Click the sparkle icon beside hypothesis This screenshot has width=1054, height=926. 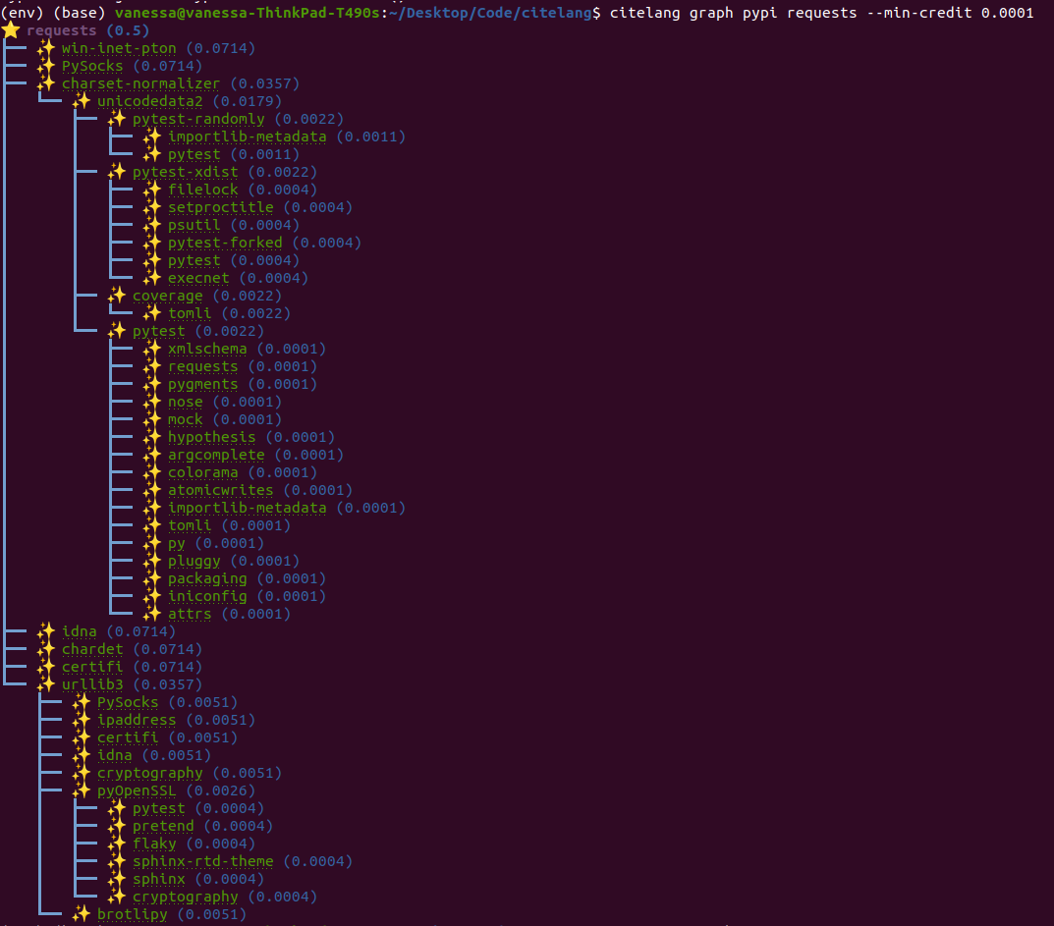(x=152, y=437)
